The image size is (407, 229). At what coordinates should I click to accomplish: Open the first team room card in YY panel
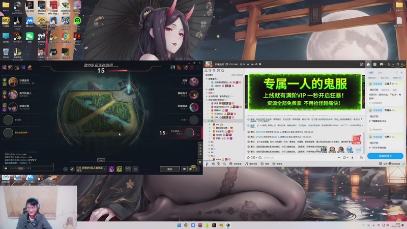[x=385, y=94]
